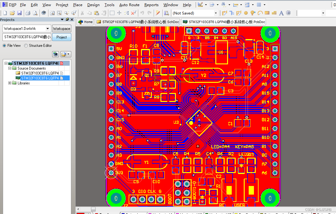Select the Place Via tool
The image size is (336, 214).
click(x=253, y=13)
